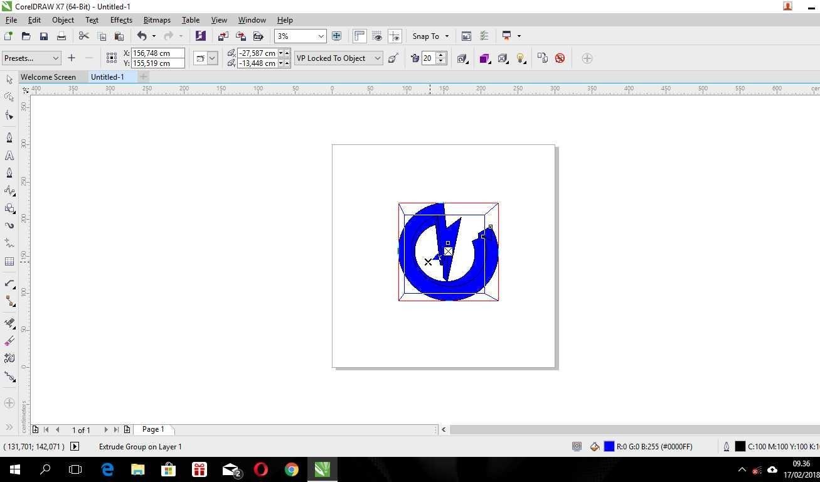This screenshot has height=482, width=820.
Task: Toggle the Show Guidelines button
Action: click(395, 36)
